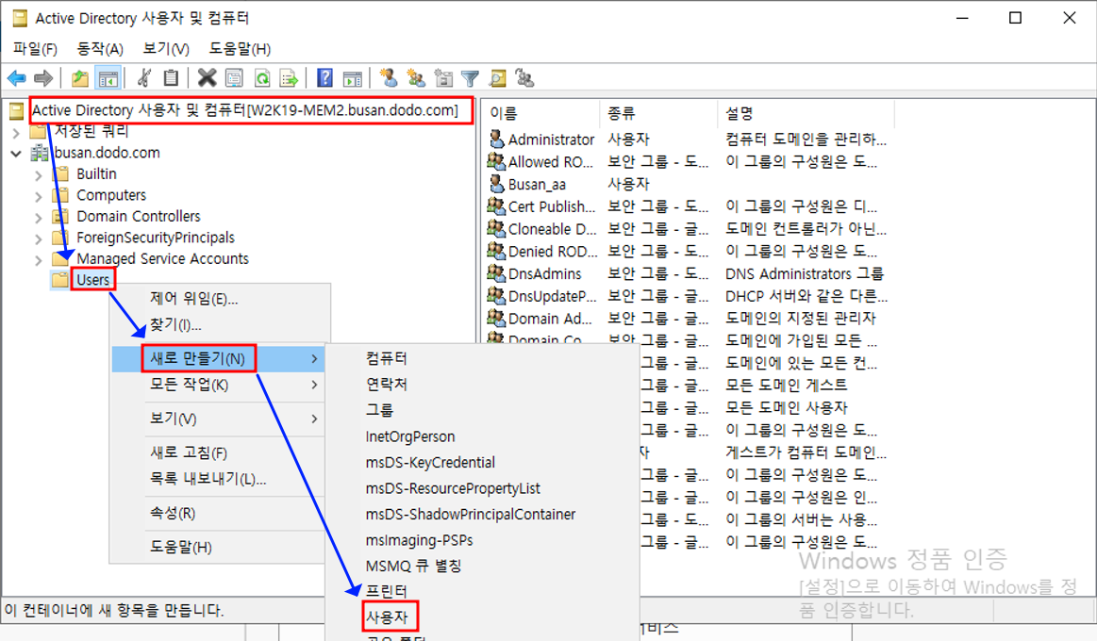This screenshot has width=1097, height=641.
Task: Select 그룹 in the new submenu
Action: point(379,410)
